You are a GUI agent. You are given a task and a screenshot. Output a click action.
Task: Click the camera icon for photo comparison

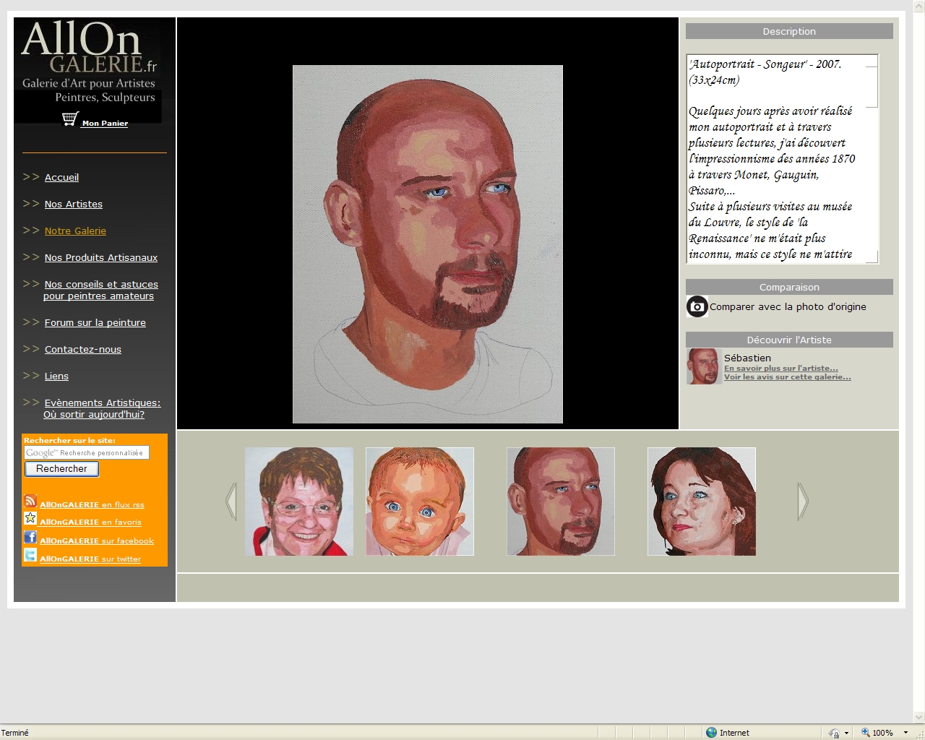coord(697,307)
